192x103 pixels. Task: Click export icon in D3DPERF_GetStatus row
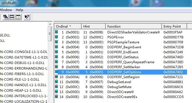[x=56, y=57]
